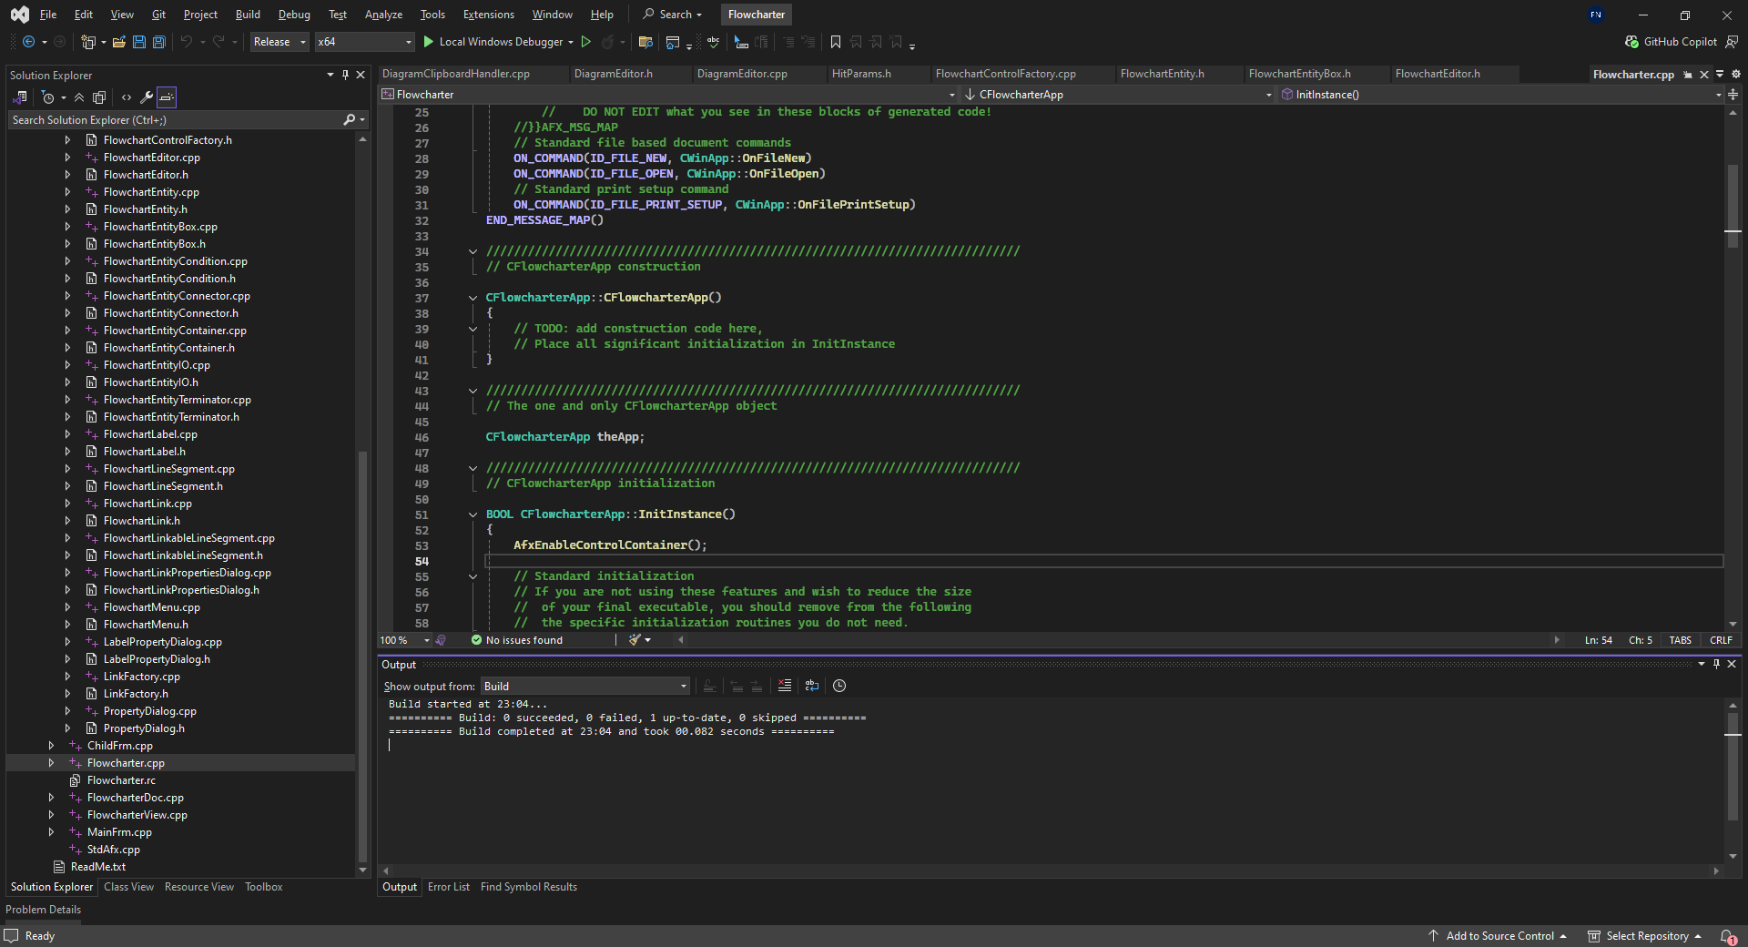Switch to the Error List tab

pos(448,887)
